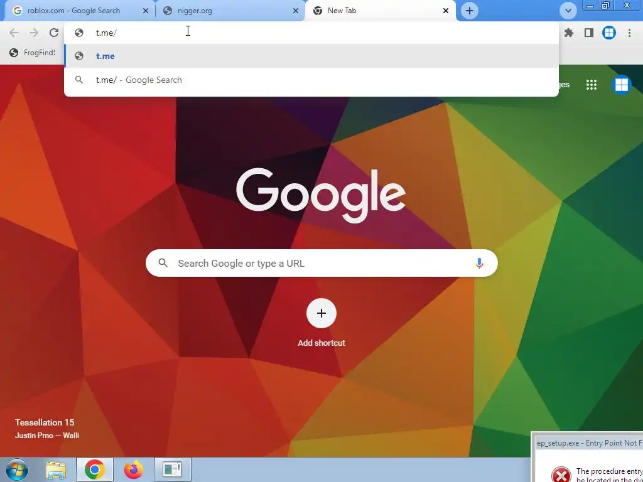Open the FrogFind! bookmark
643x482 pixels.
click(33, 53)
